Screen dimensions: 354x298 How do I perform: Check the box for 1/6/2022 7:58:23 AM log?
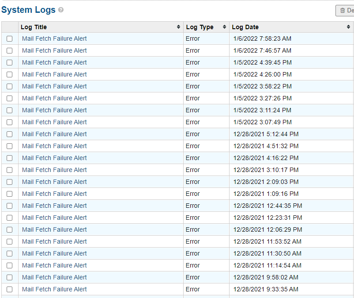[x=9, y=39]
